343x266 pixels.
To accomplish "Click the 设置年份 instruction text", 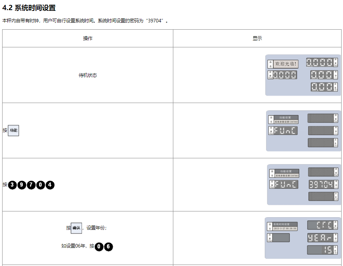I will coord(96,228).
